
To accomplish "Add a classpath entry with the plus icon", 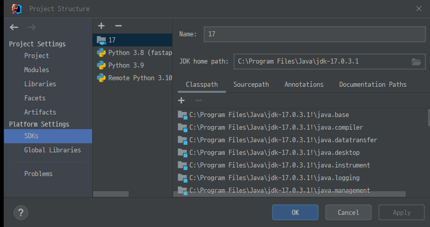I will [x=181, y=100].
